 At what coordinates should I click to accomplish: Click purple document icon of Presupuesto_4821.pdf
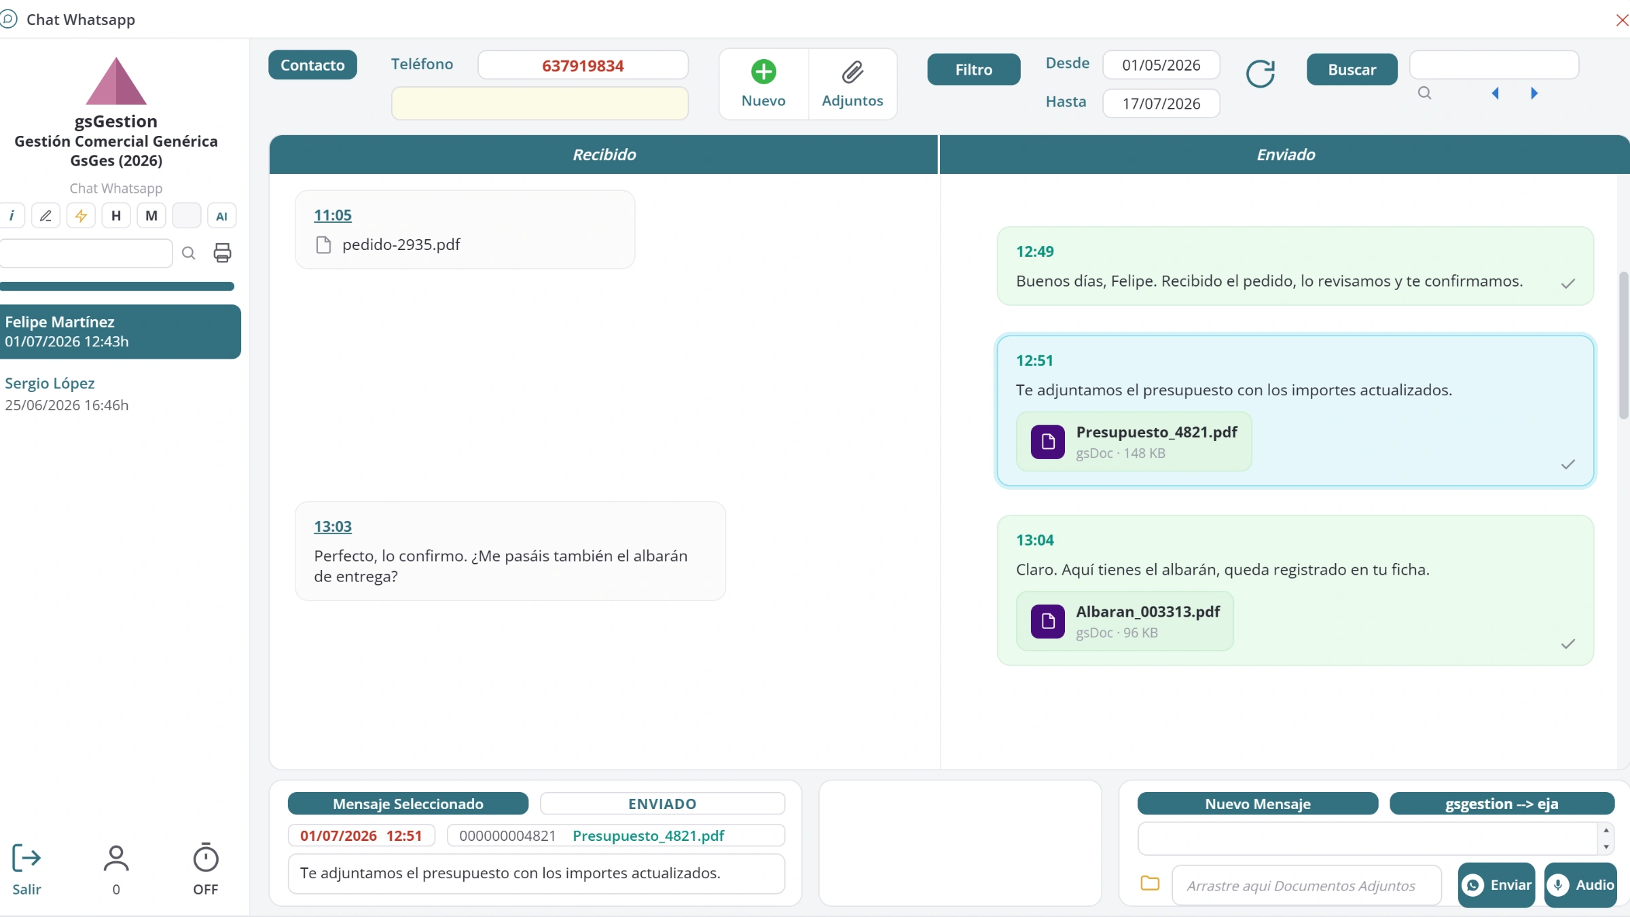pos(1048,442)
